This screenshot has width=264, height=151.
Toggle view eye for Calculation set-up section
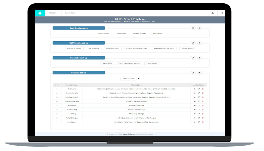(x=200, y=58)
